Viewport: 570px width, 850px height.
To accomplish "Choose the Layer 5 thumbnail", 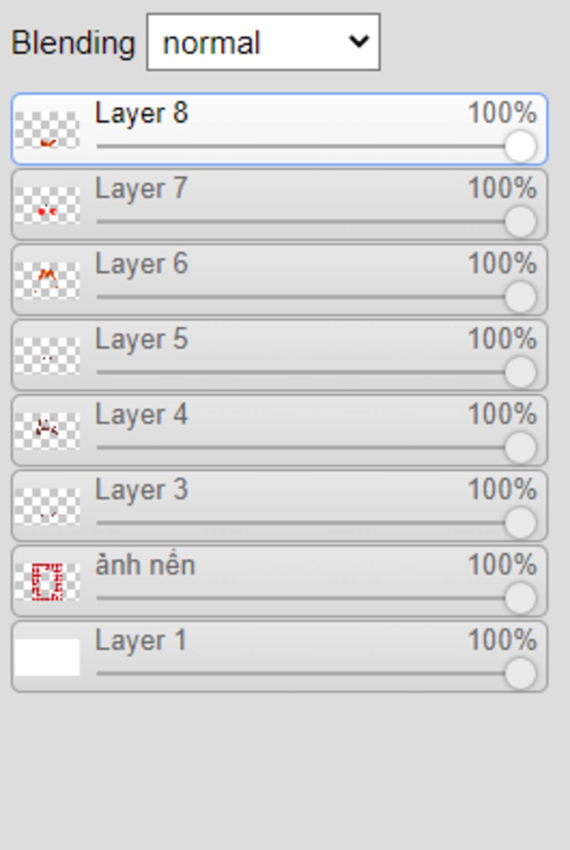I will pos(47,355).
